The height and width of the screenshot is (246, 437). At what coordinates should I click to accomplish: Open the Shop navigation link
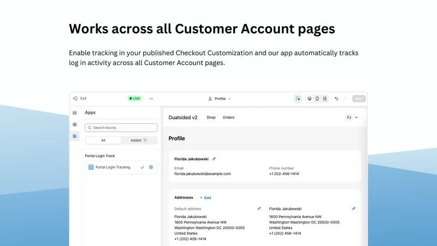click(211, 118)
